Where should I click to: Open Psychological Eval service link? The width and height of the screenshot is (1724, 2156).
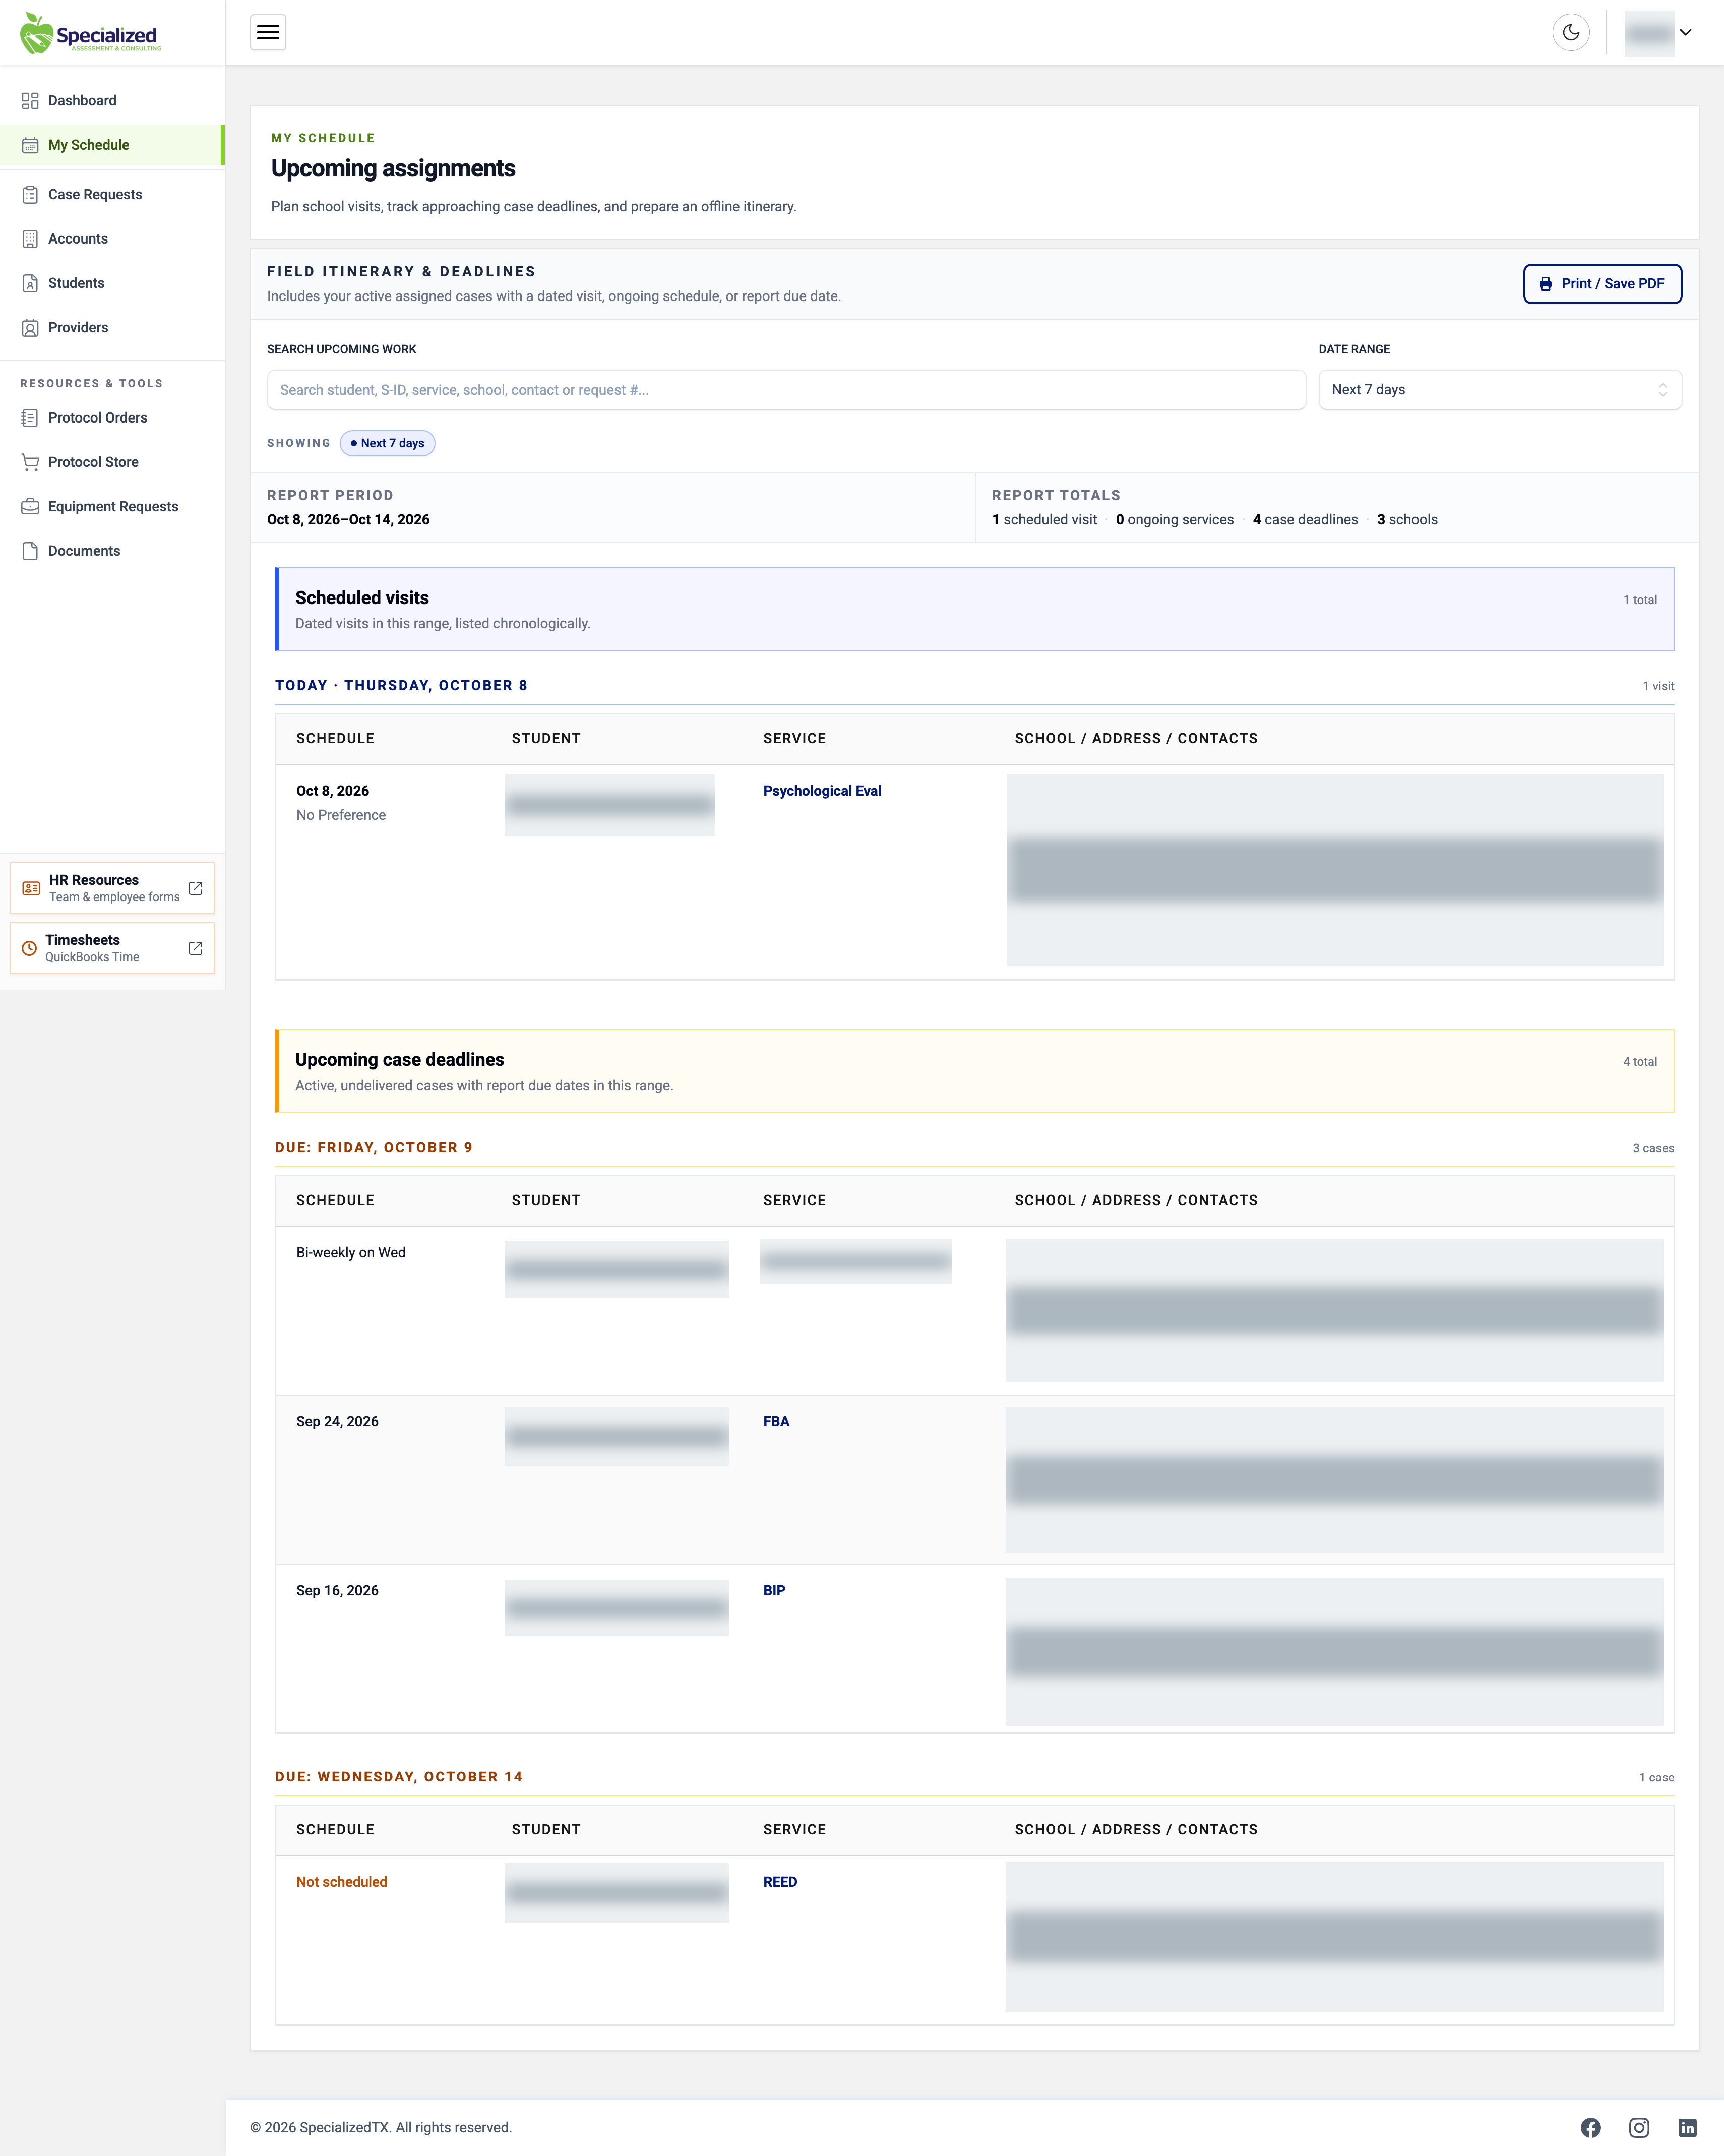coord(822,791)
